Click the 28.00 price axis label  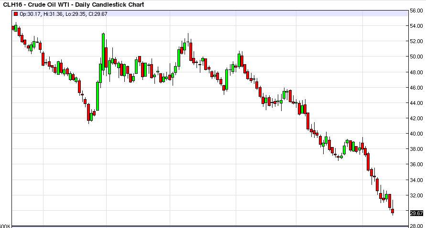pos(416,226)
